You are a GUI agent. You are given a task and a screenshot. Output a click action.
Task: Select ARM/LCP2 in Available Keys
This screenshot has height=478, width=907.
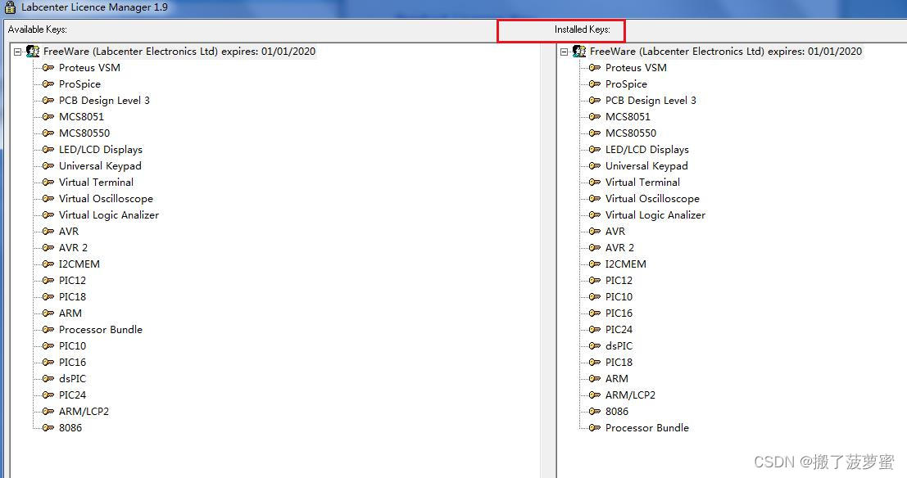(x=84, y=412)
